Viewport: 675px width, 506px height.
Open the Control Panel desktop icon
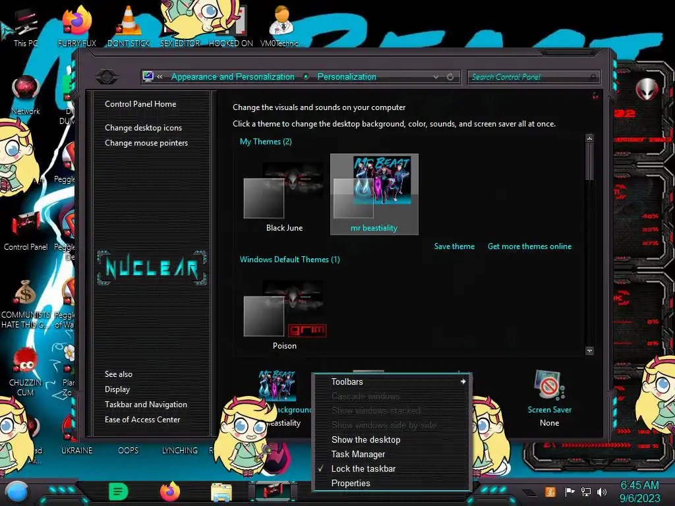point(26,230)
